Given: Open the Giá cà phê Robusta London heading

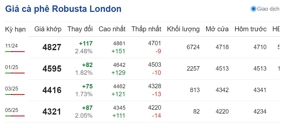Looking at the screenshot, I should click(63, 9).
